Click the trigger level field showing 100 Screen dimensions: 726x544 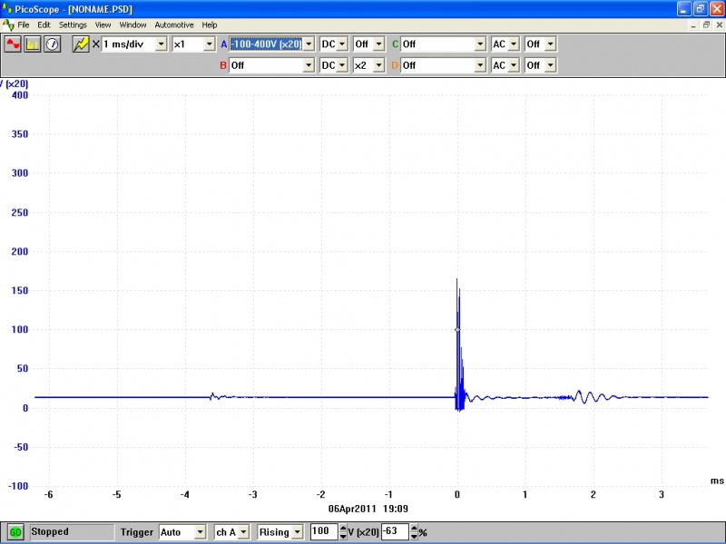click(x=323, y=532)
